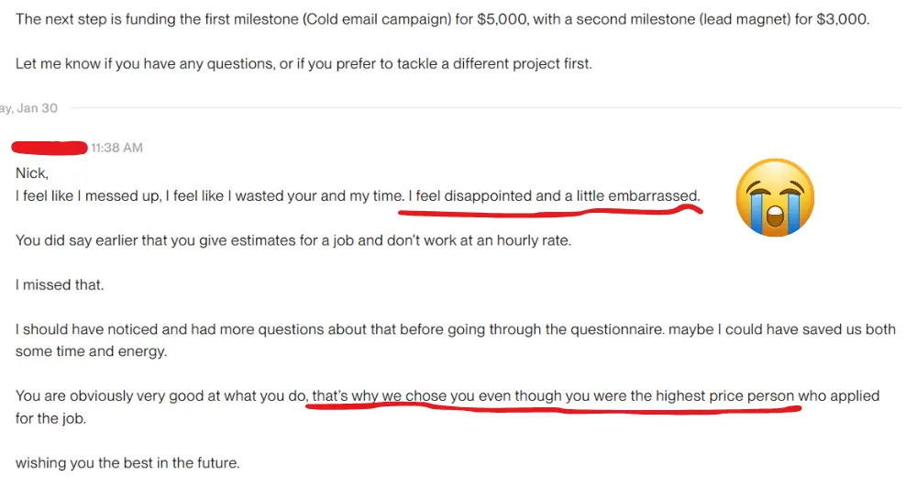Click the "wishing you the best" line

127,463
